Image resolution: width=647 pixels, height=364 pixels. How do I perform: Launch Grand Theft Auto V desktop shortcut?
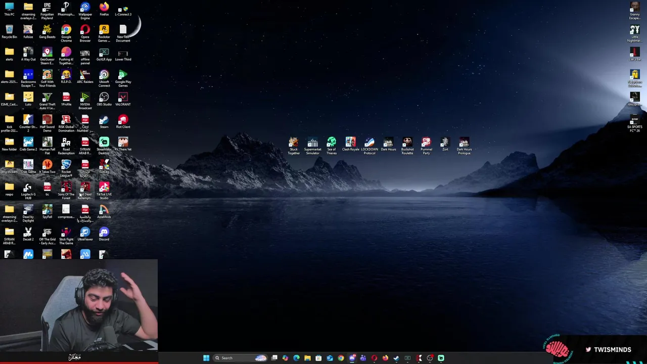click(47, 101)
